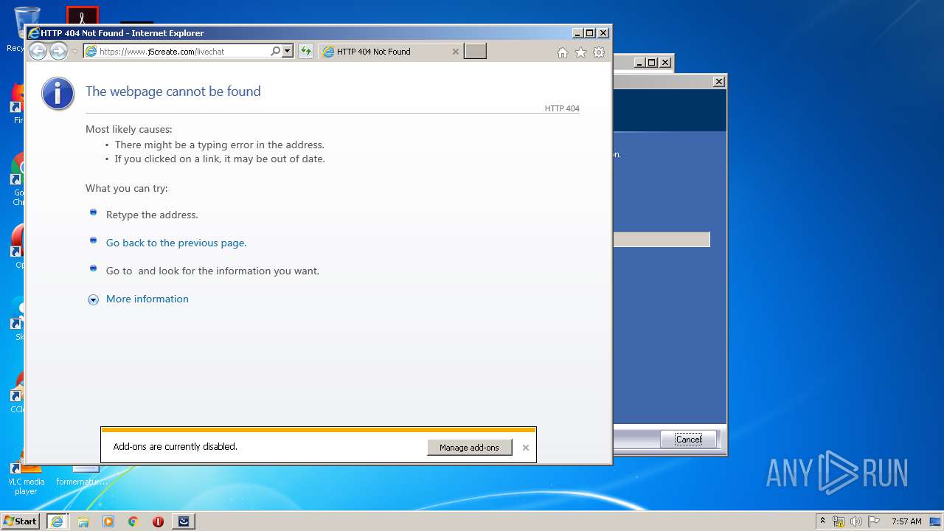
Task: Click the Internet Explorer Forward button
Action: point(58,51)
